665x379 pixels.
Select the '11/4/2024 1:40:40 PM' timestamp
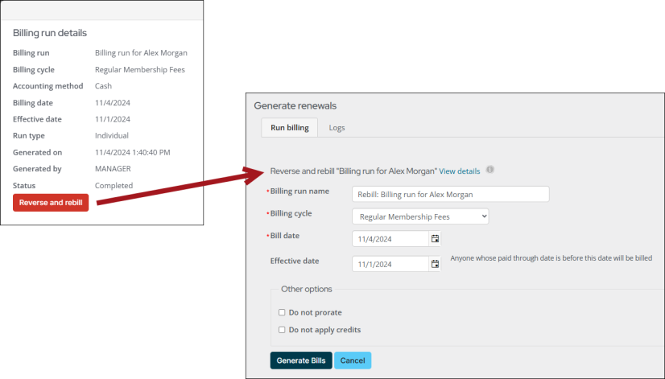coord(132,152)
